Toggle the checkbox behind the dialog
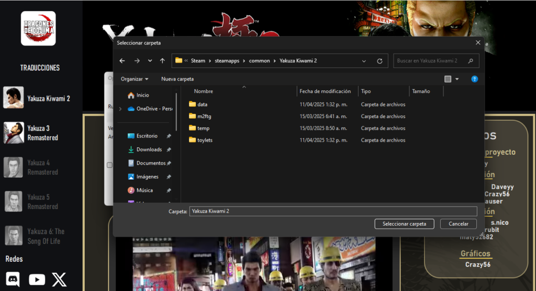The width and height of the screenshot is (536, 291). point(109,165)
